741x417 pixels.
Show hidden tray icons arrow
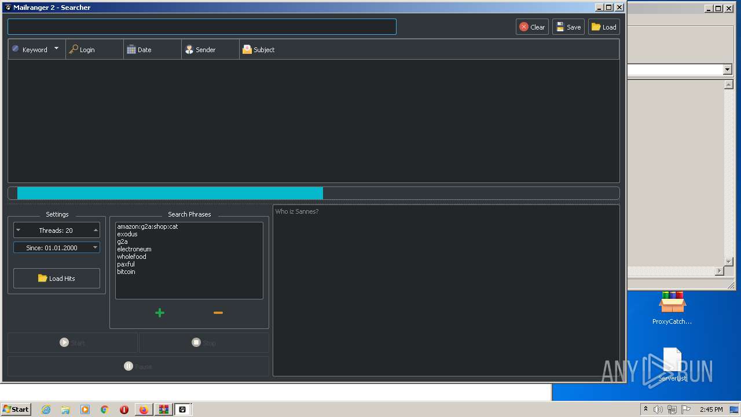(x=645, y=409)
